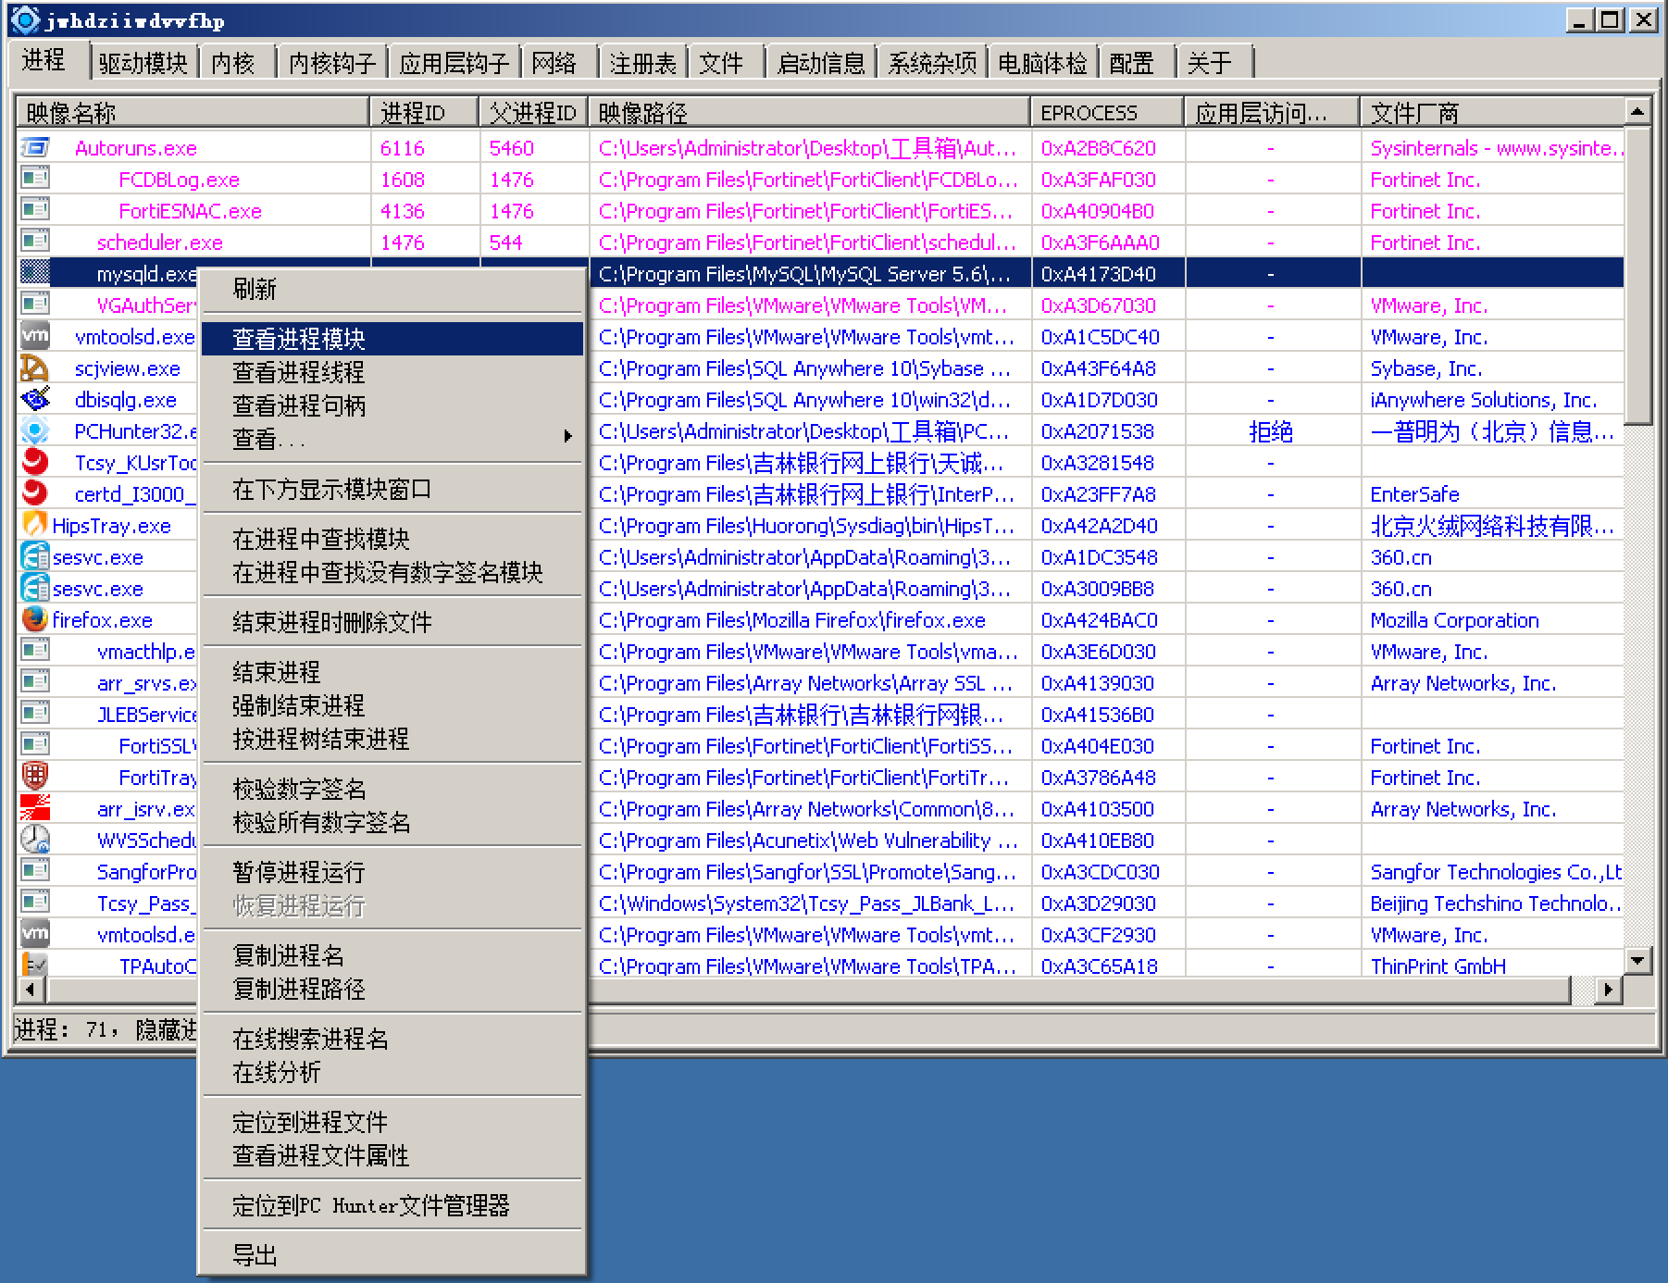Choose 复制进程路径 menu item
Image resolution: width=1668 pixels, height=1283 pixels.
point(392,989)
